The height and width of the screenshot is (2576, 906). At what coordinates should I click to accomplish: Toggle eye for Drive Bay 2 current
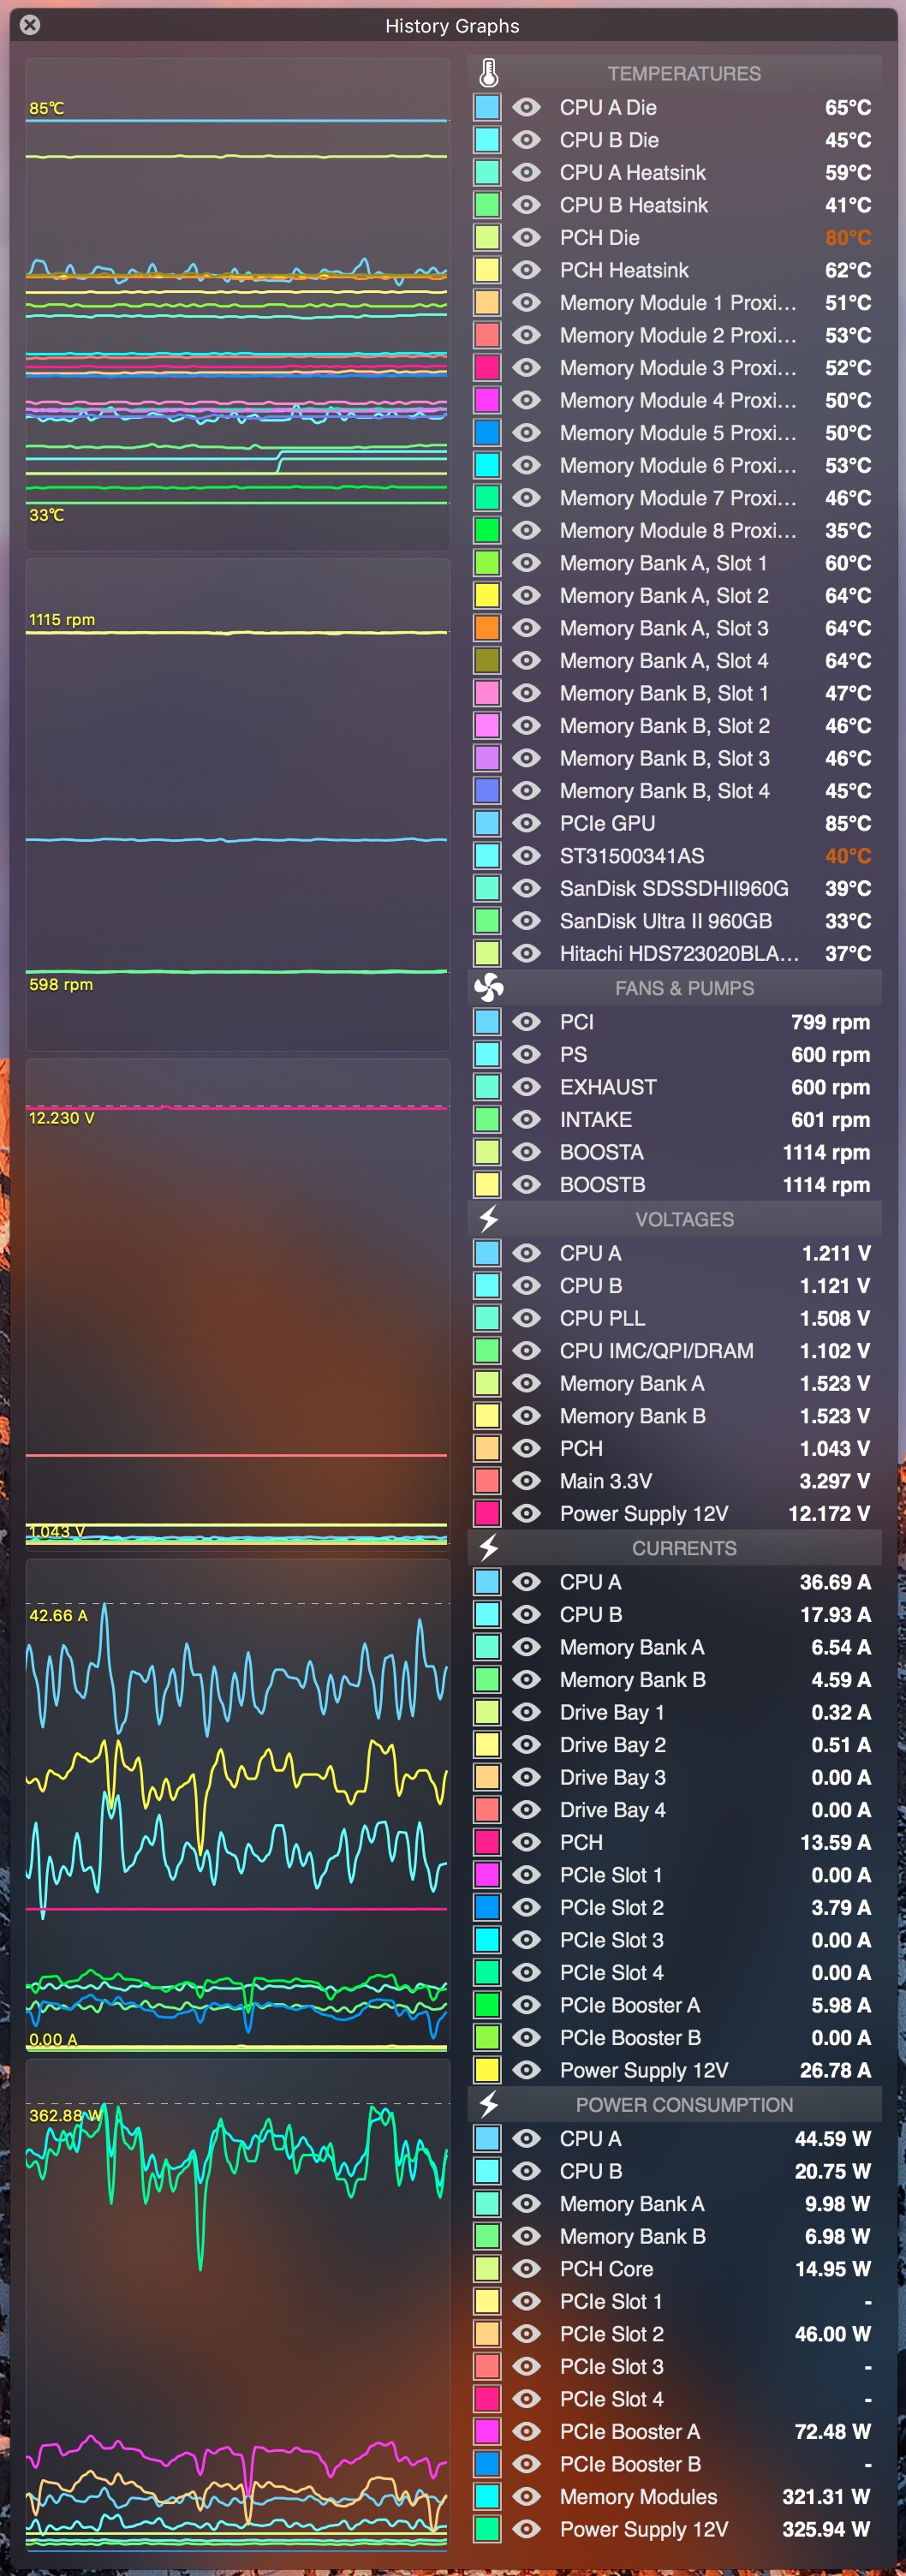[x=526, y=1745]
